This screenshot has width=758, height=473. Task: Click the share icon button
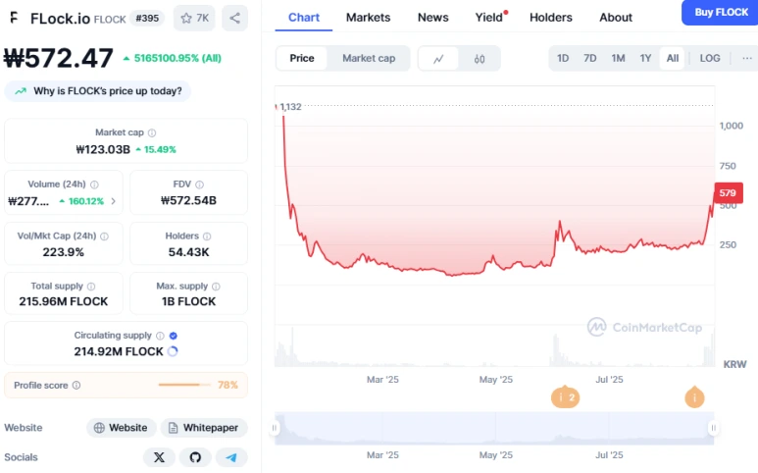point(234,18)
